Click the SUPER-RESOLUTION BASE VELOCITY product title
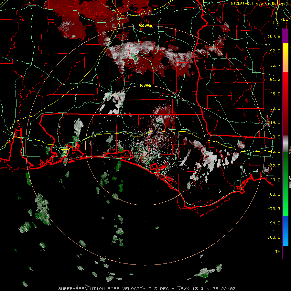Screen dimensions: 291x291 tap(102, 289)
